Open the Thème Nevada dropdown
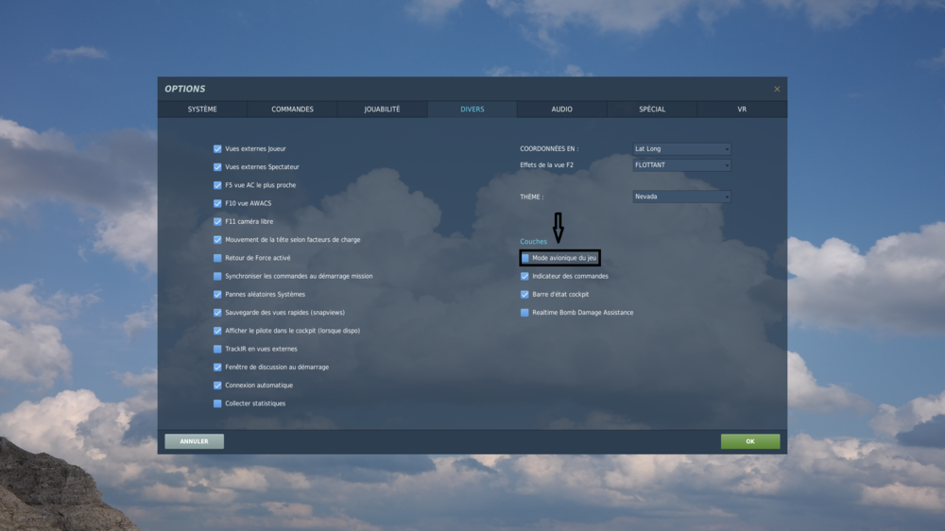 click(681, 197)
